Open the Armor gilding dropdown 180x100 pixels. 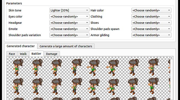point(151,35)
